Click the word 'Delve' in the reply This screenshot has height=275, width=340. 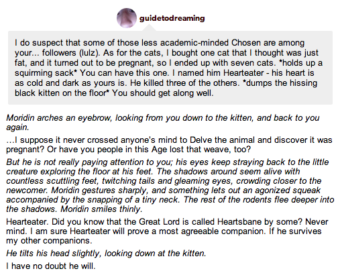pos(201,140)
